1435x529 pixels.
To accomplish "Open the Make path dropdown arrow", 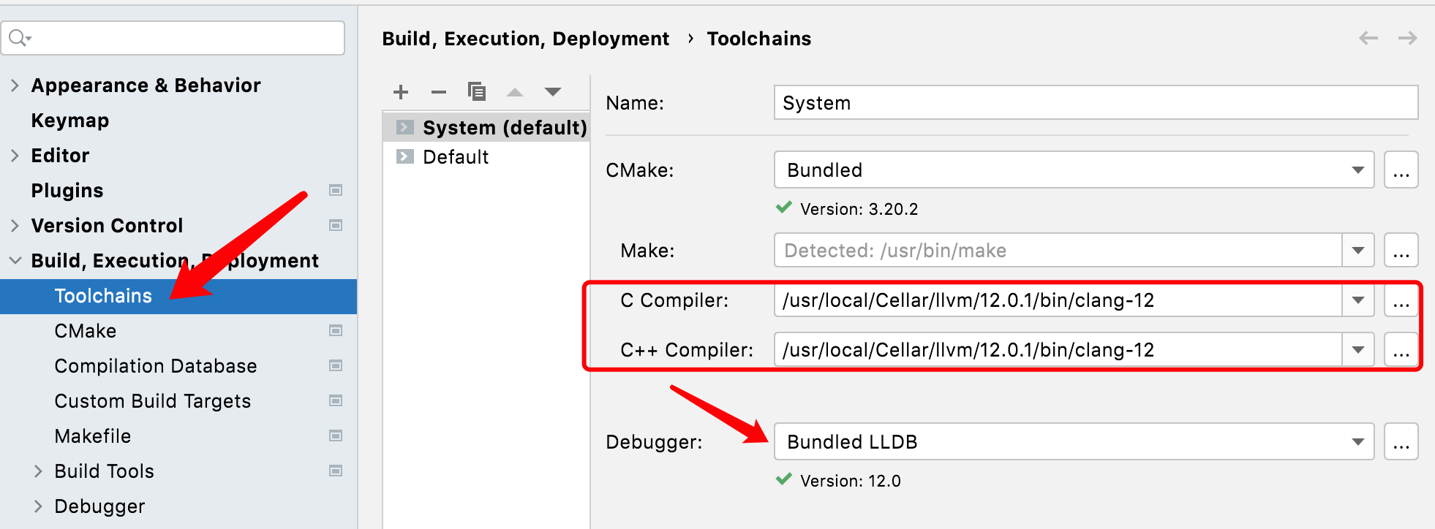I will [1358, 251].
